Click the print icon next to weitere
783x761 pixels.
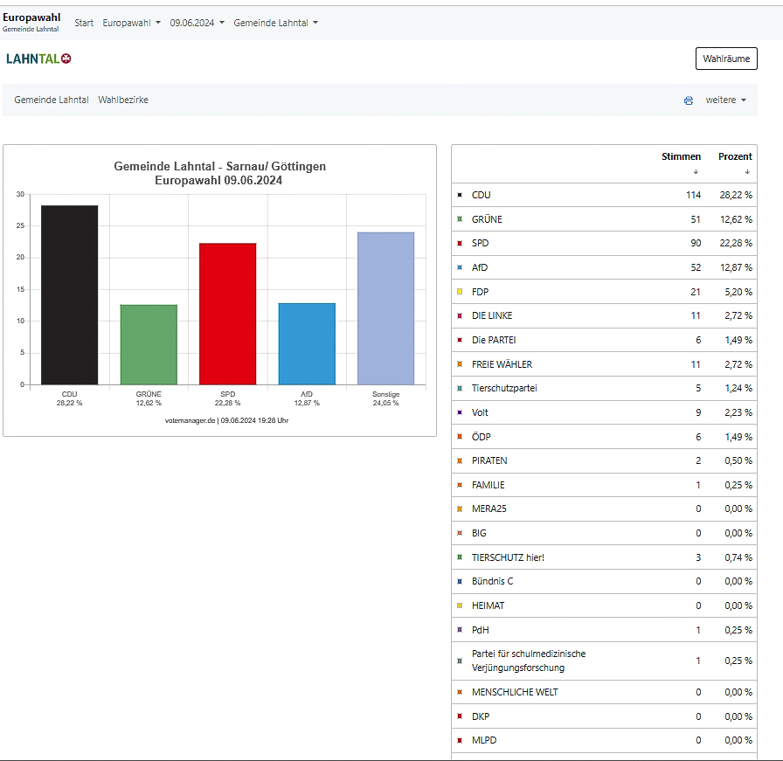[689, 100]
